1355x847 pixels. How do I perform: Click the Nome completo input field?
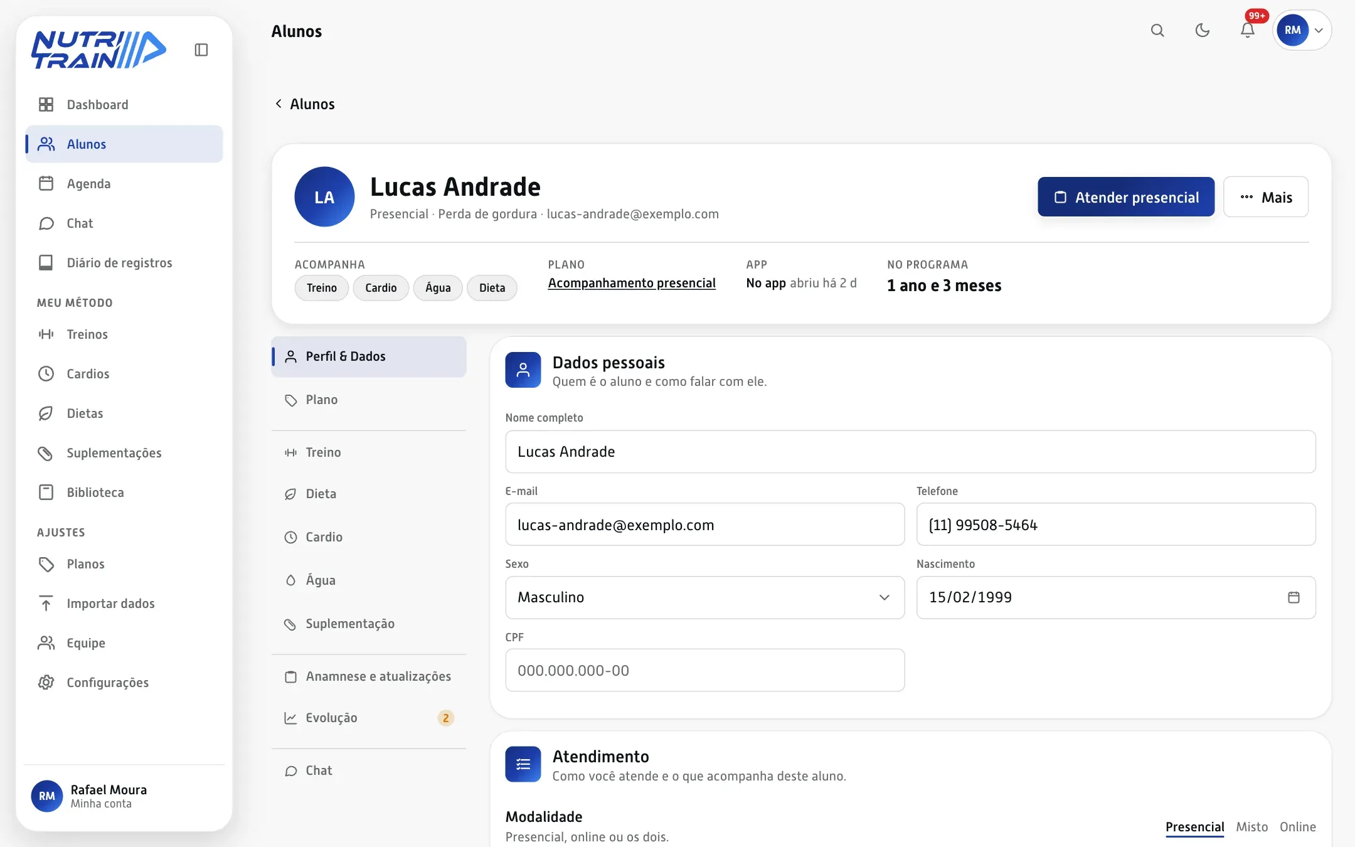[x=910, y=452]
